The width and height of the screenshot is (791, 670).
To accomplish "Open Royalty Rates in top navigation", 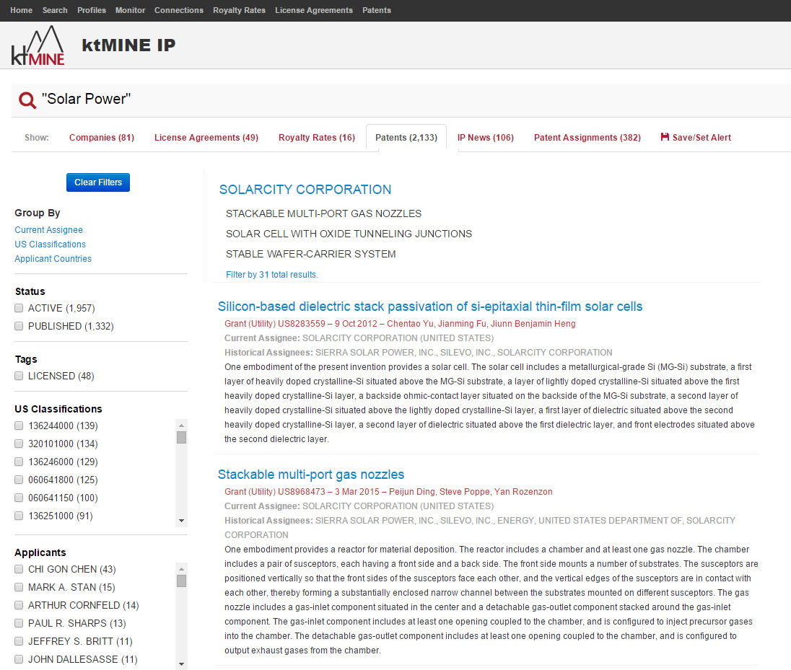I will point(239,10).
